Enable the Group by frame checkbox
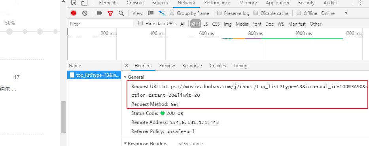 pyautogui.click(x=172, y=13)
